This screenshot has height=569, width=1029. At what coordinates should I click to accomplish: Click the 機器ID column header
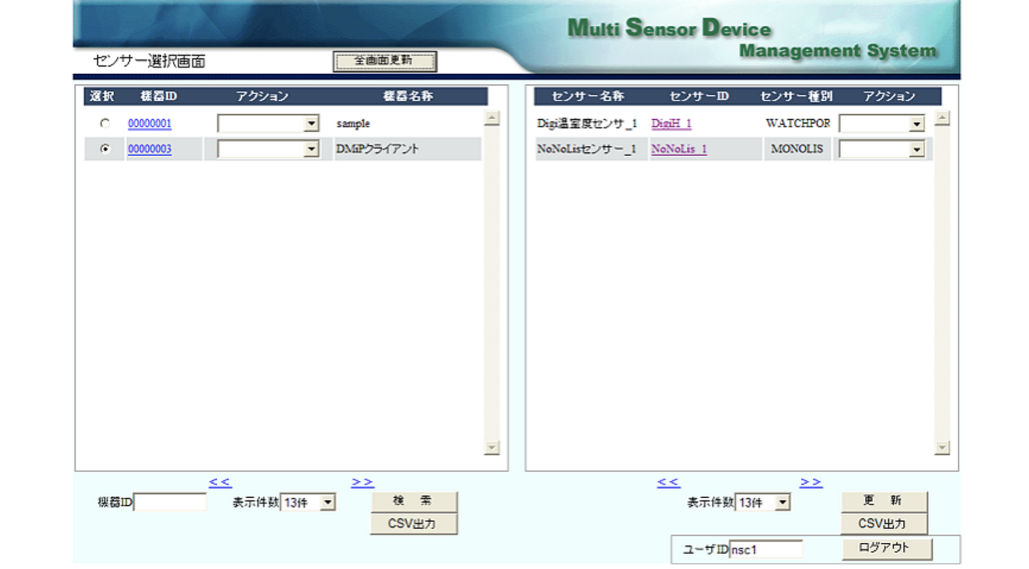point(159,96)
